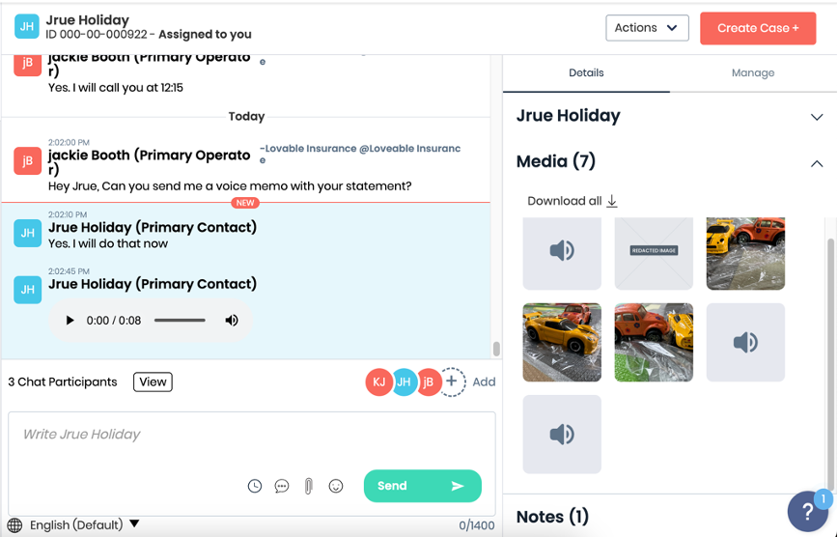This screenshot has height=537, width=838.
Task: Click the audio progress seek bar
Action: click(x=180, y=321)
